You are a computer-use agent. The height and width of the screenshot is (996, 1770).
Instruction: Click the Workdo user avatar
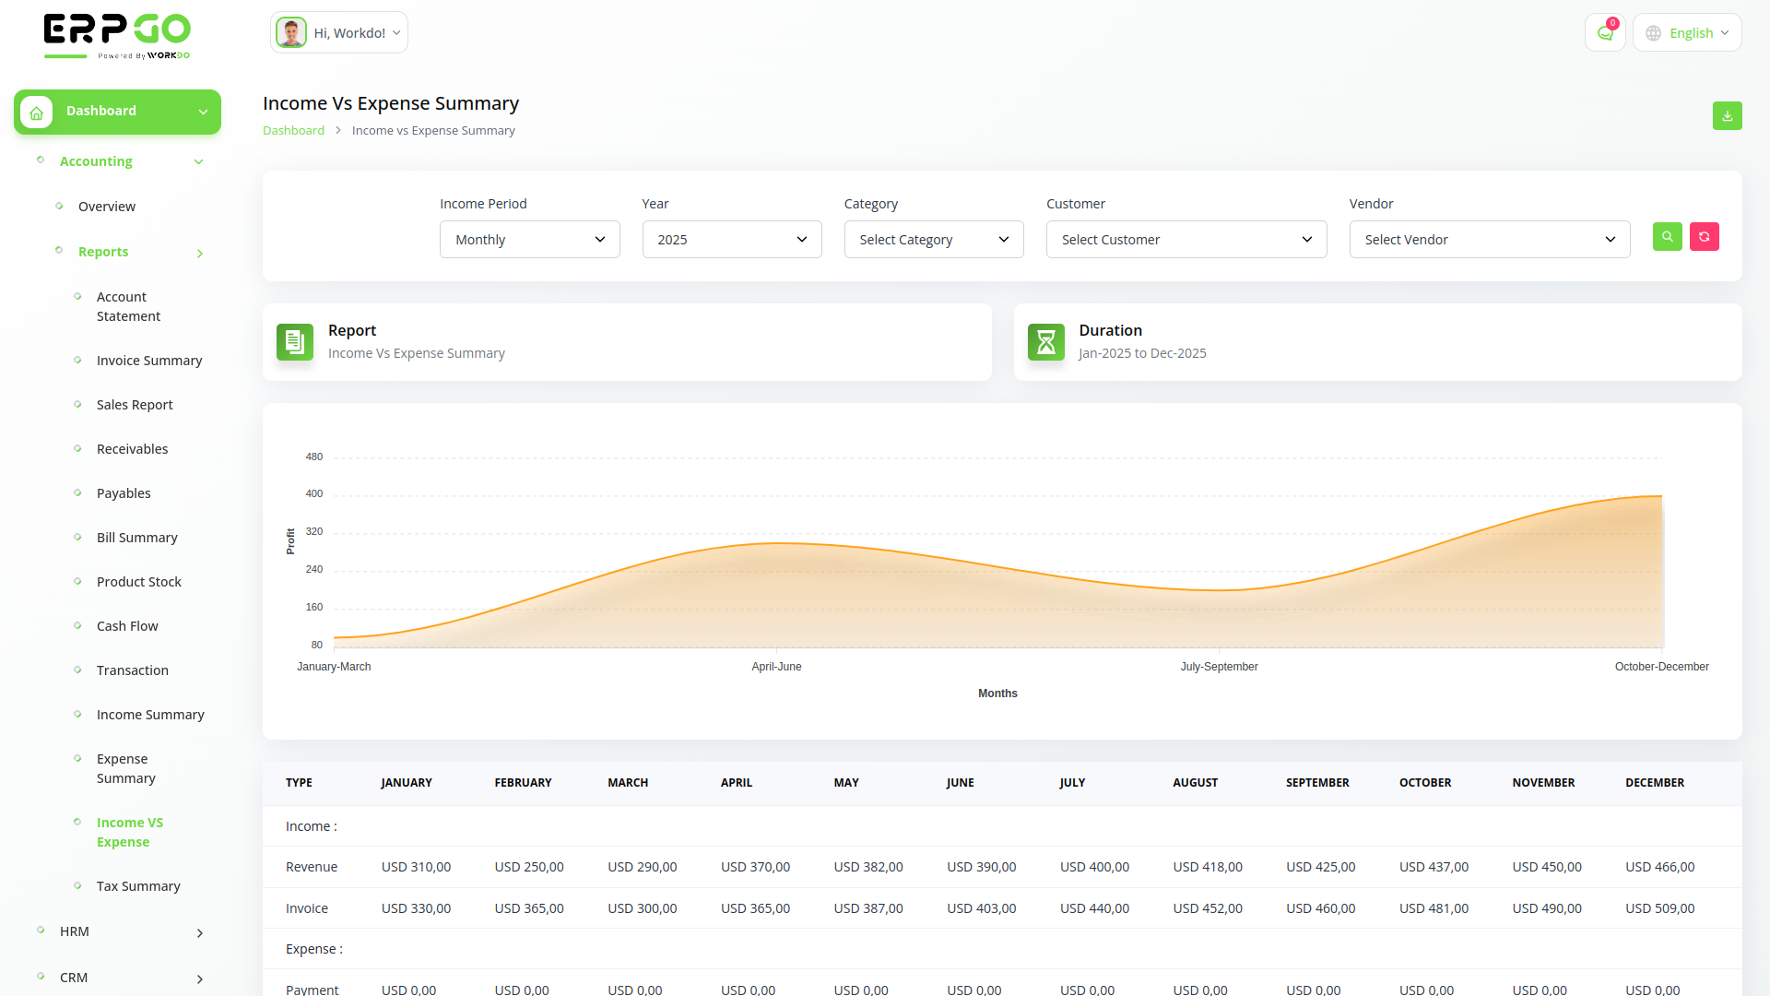pos(291,33)
